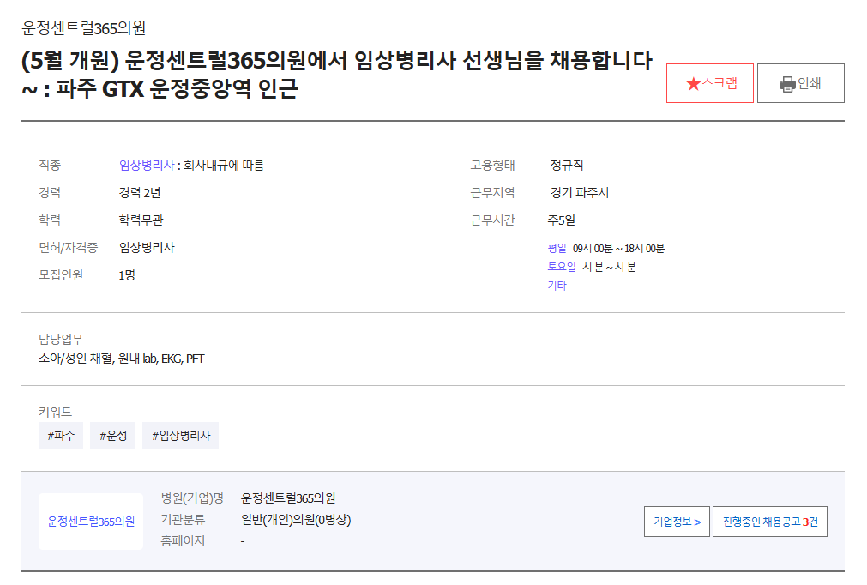Select the #임상병리사 keyword tag

[x=180, y=436]
